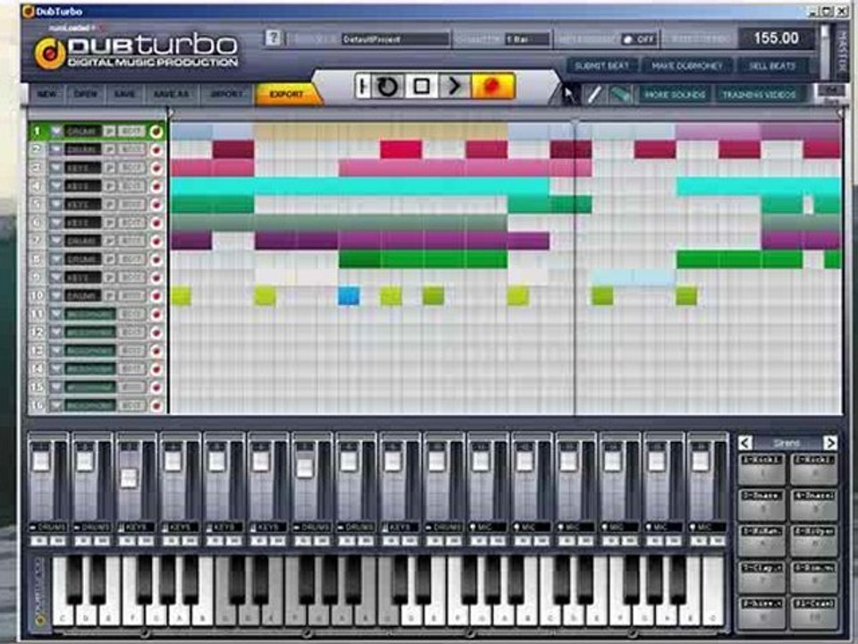Image resolution: width=858 pixels, height=644 pixels.
Task: Open the track 7 instrument dropdown arrow
Action: click(55, 241)
